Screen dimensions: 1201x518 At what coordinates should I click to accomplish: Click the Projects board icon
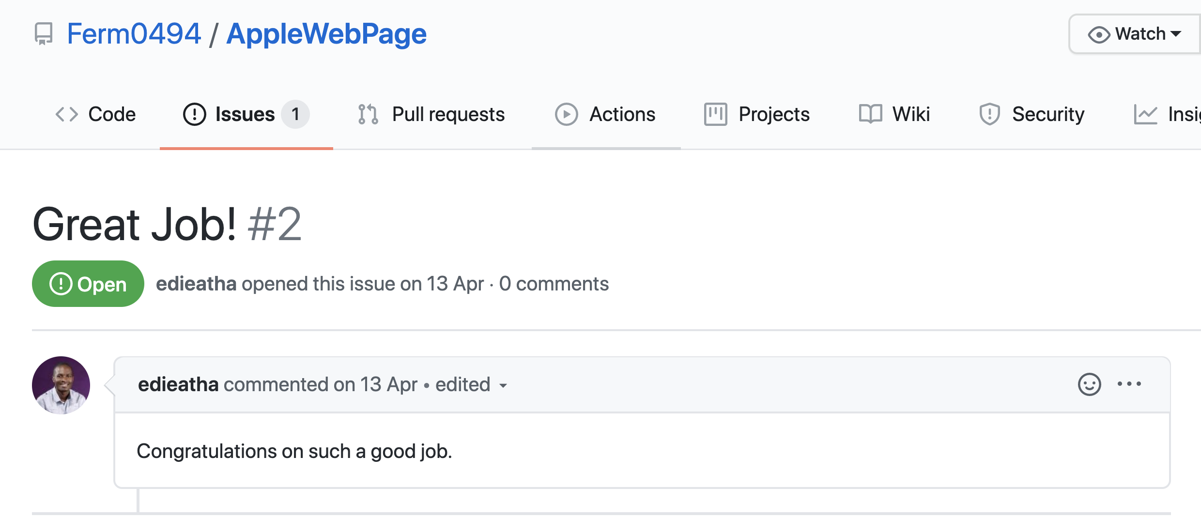pos(715,115)
